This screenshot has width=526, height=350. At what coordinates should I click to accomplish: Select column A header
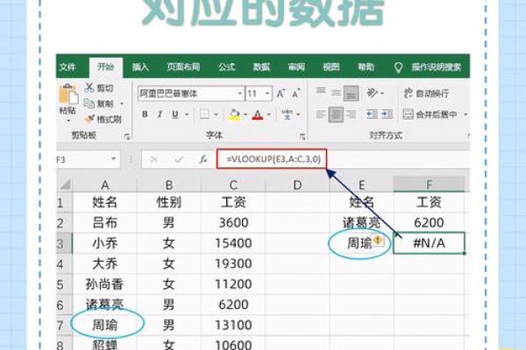[105, 185]
